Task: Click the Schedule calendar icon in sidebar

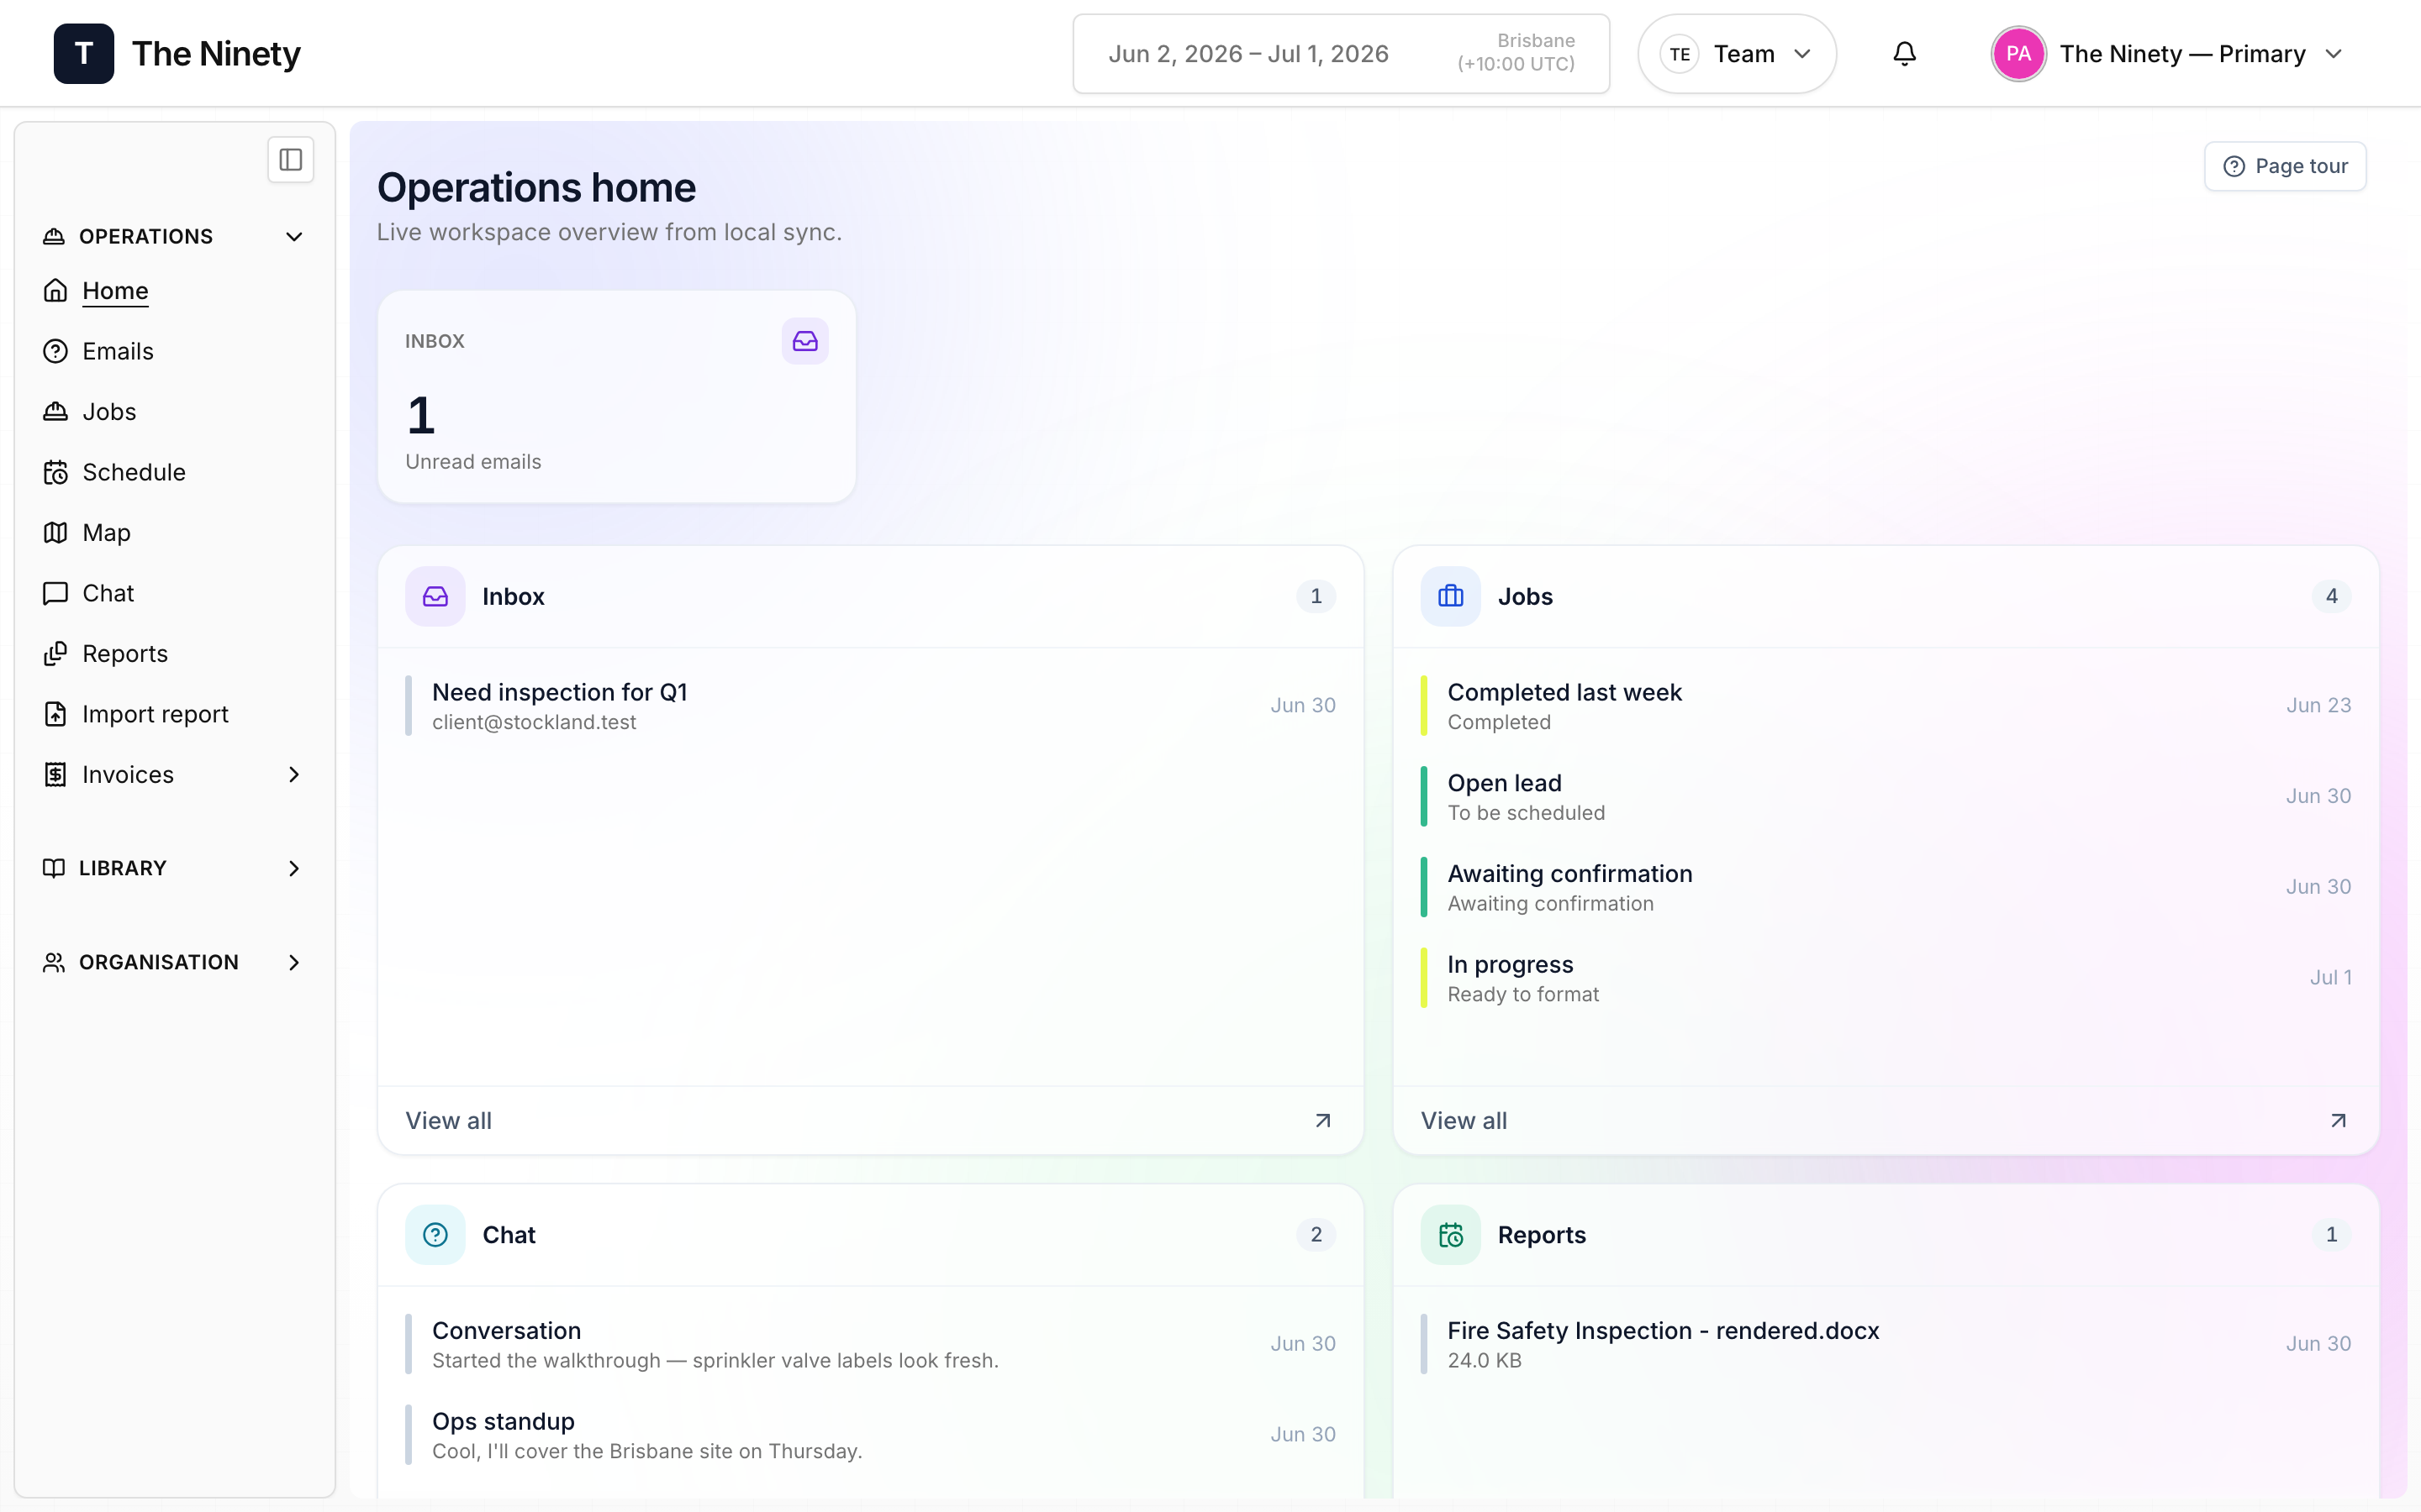Action: (x=55, y=472)
